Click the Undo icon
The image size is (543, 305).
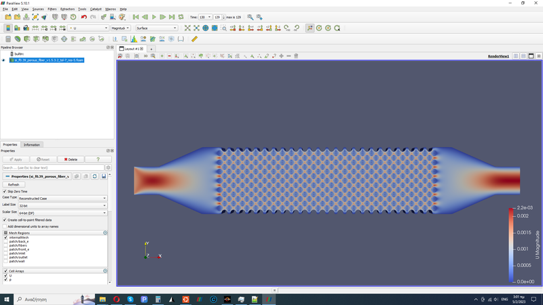click(83, 16)
